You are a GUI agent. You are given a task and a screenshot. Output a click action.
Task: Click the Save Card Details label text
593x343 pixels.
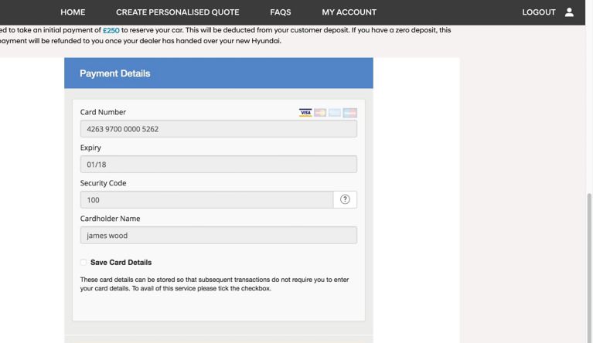tap(121, 262)
